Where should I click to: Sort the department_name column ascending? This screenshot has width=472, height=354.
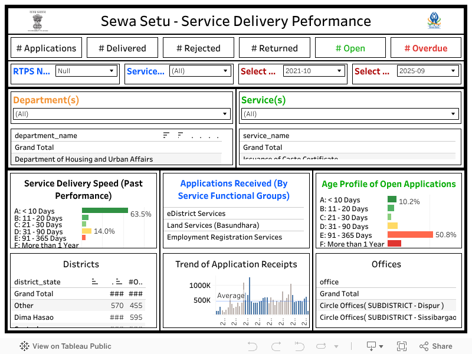(x=166, y=135)
